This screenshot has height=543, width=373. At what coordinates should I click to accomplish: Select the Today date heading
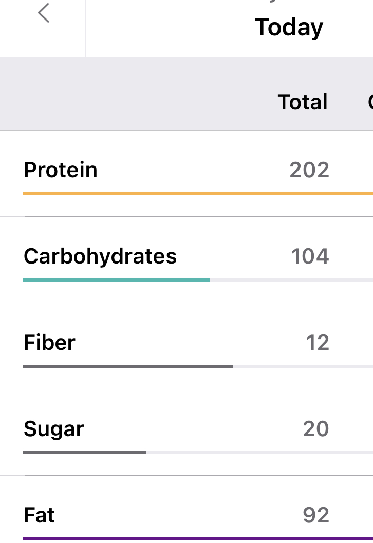pos(289,27)
